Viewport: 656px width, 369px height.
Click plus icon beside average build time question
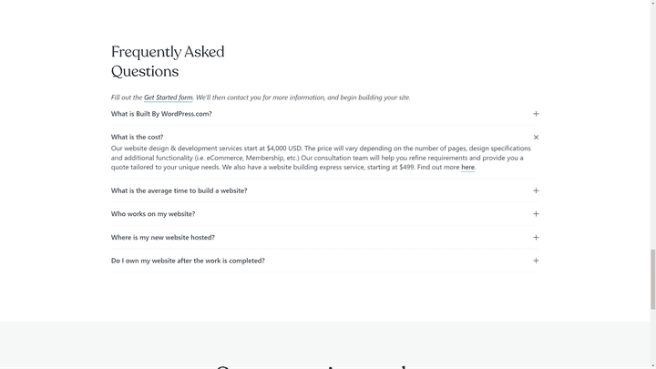536,190
